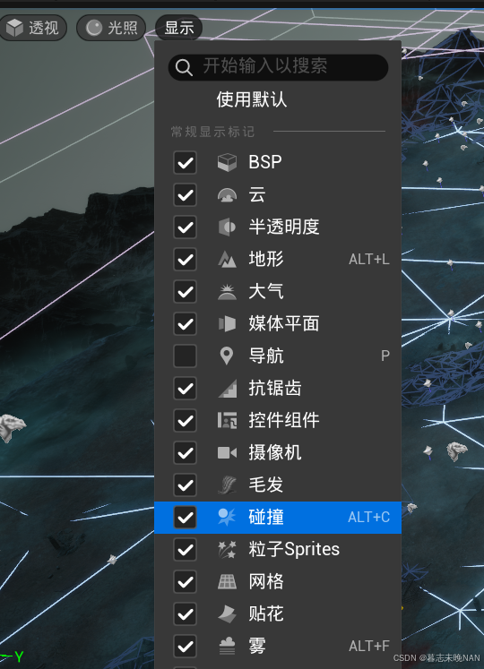
Task: Click the fog icon beside 雾
Action: coord(227,646)
